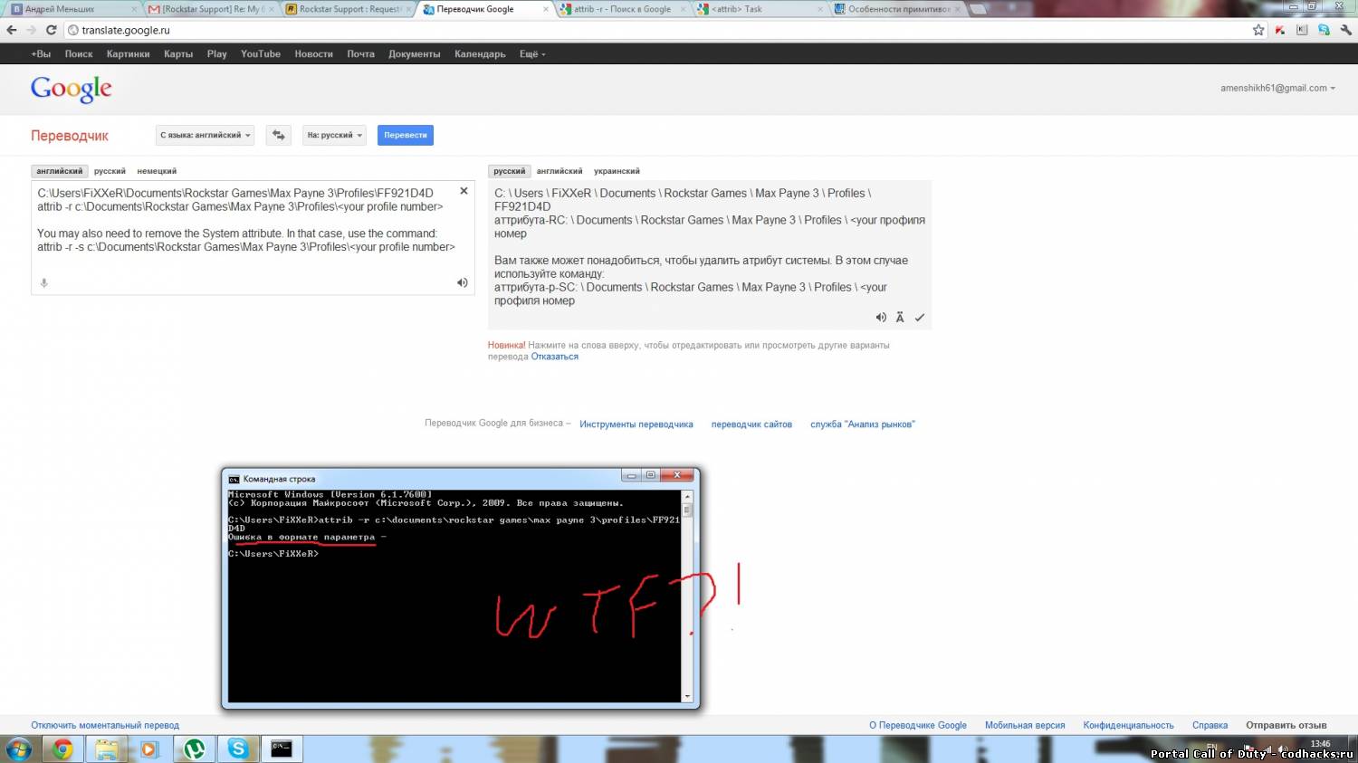Open 'YouTube' in Google top bar
Image resolution: width=1358 pixels, height=763 pixels.
pyautogui.click(x=261, y=54)
